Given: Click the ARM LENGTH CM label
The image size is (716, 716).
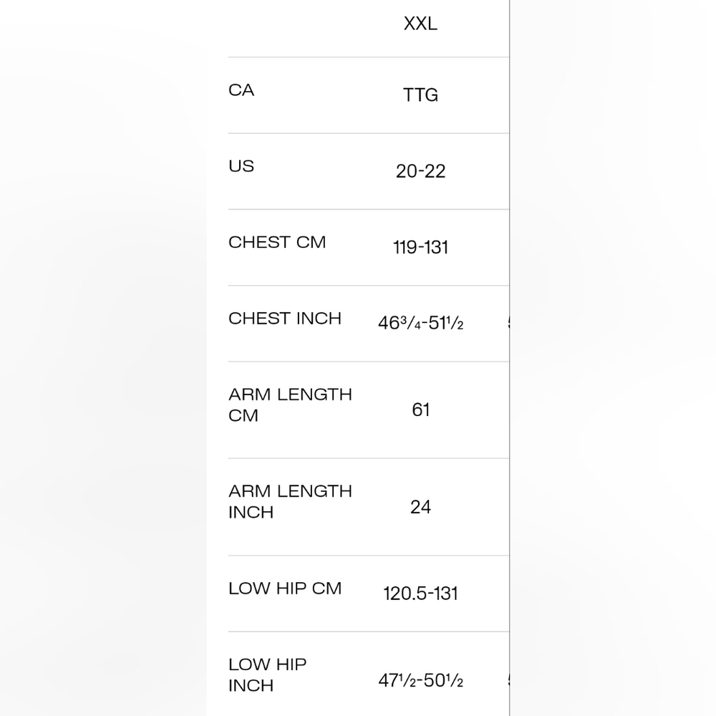Looking at the screenshot, I should 290,405.
